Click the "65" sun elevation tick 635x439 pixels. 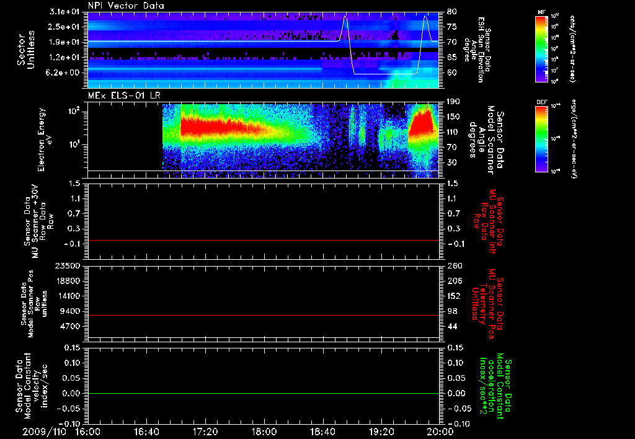click(451, 57)
